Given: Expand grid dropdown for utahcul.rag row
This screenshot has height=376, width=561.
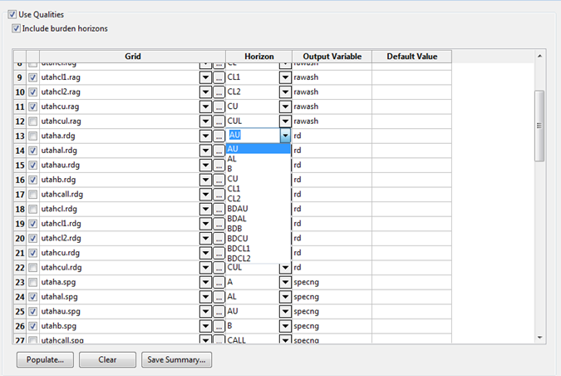Looking at the screenshot, I should (x=205, y=121).
